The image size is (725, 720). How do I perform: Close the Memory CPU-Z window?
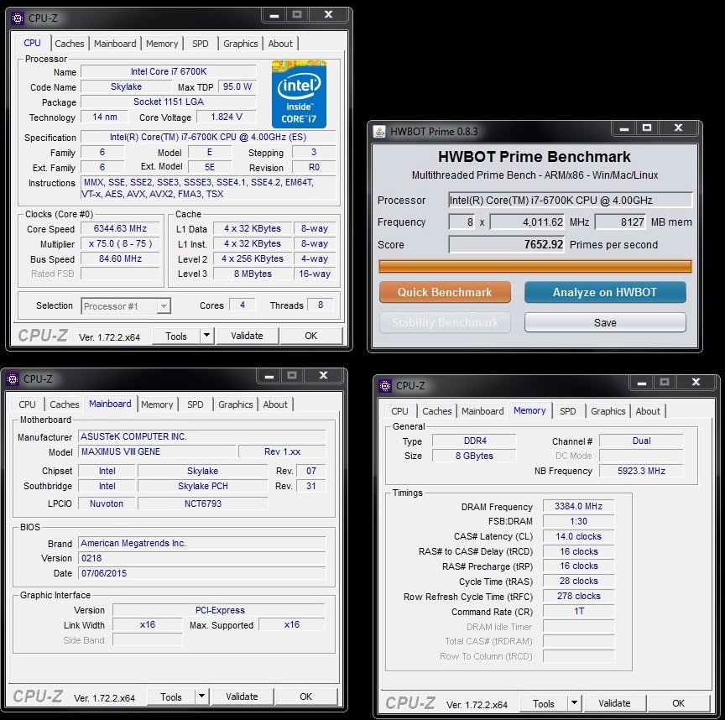pyautogui.click(x=696, y=382)
